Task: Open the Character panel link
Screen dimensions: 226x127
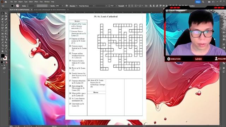Action: (x=72, y=6)
